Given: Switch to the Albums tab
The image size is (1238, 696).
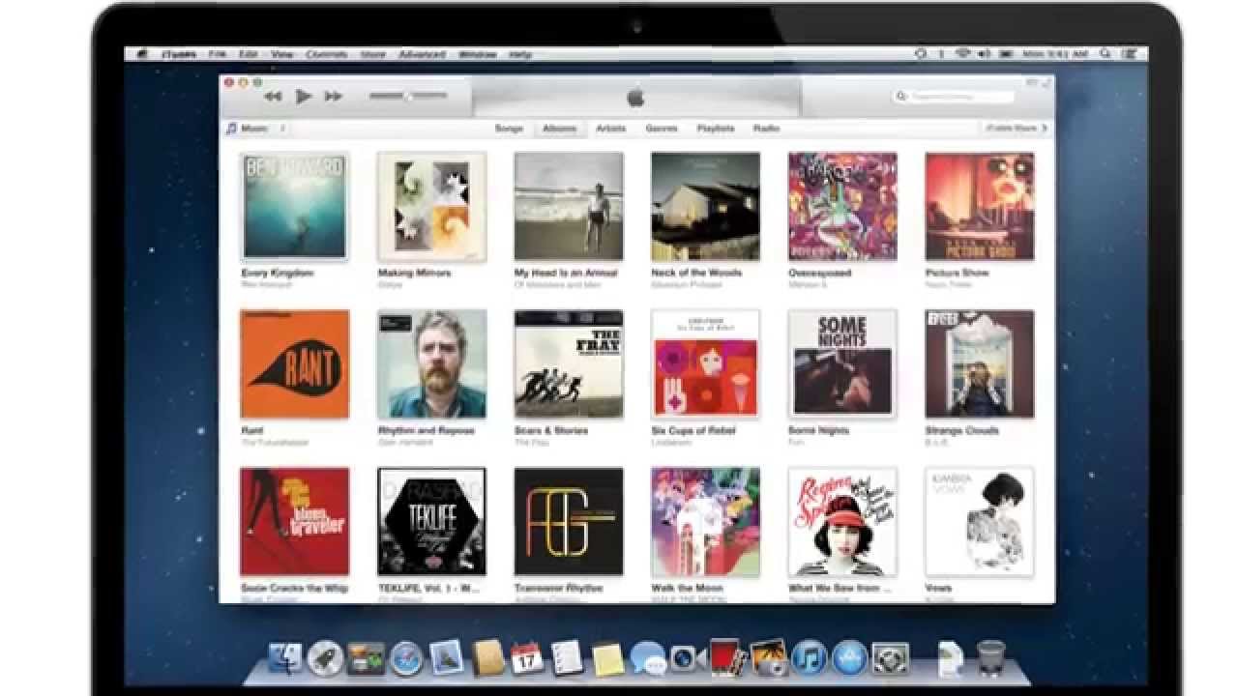Looking at the screenshot, I should (x=560, y=128).
